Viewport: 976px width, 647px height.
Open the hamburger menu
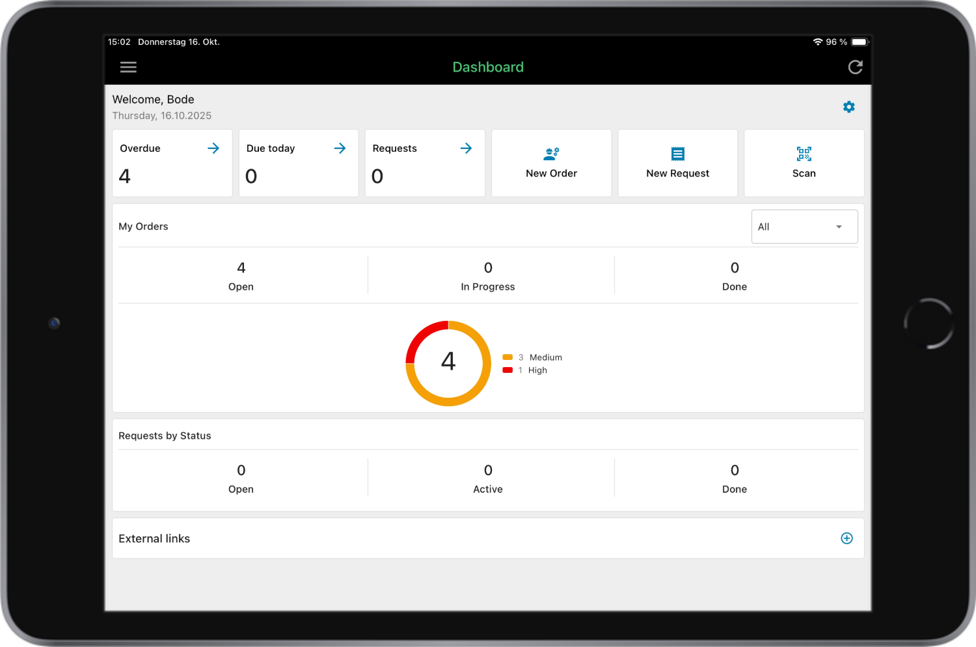click(128, 67)
